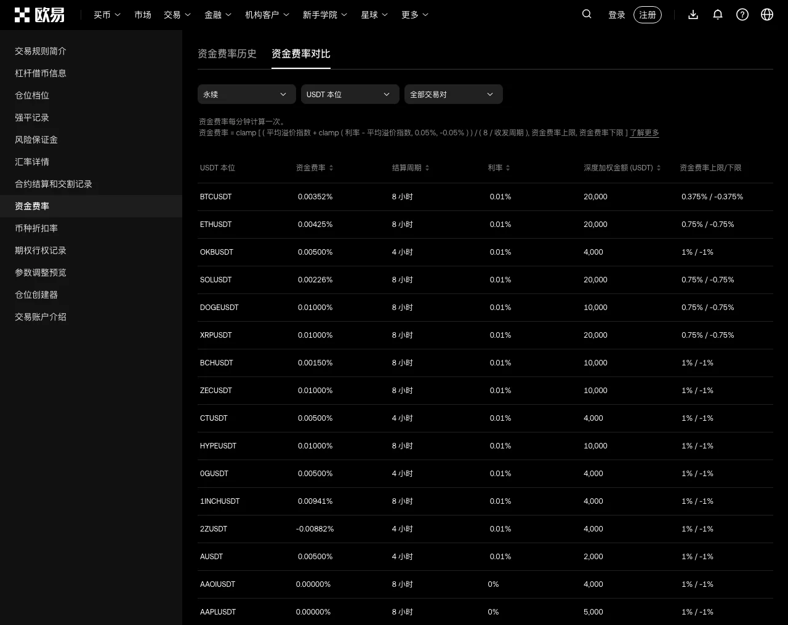
Task: Open 交易账户介绍 in sidebar
Action: point(91,317)
